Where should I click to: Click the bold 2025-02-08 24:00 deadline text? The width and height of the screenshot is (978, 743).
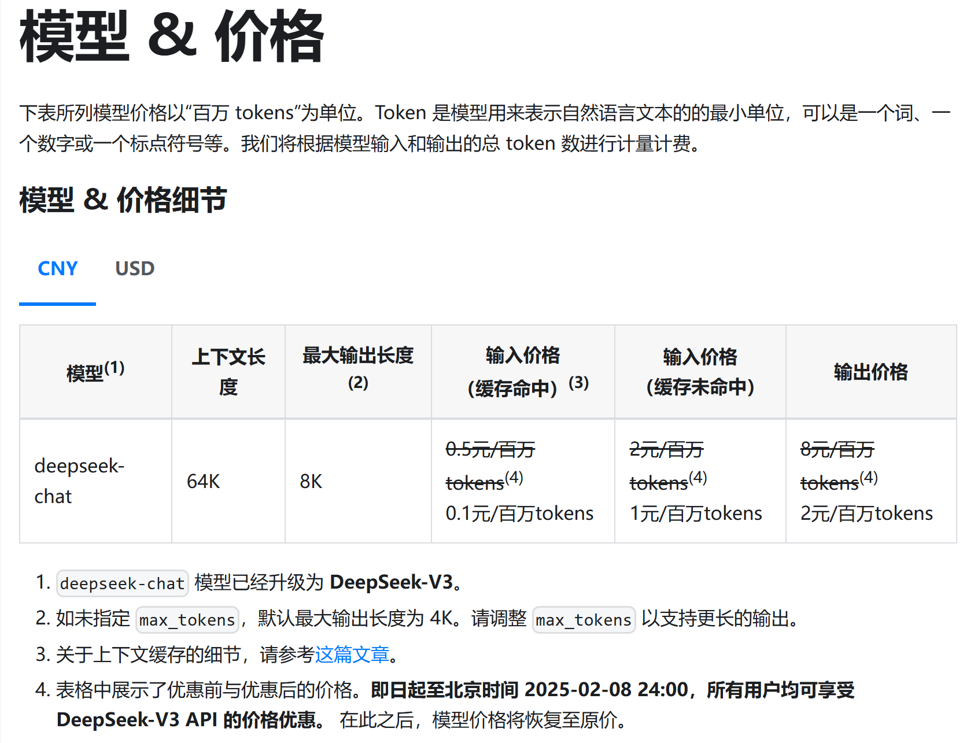pos(607,690)
